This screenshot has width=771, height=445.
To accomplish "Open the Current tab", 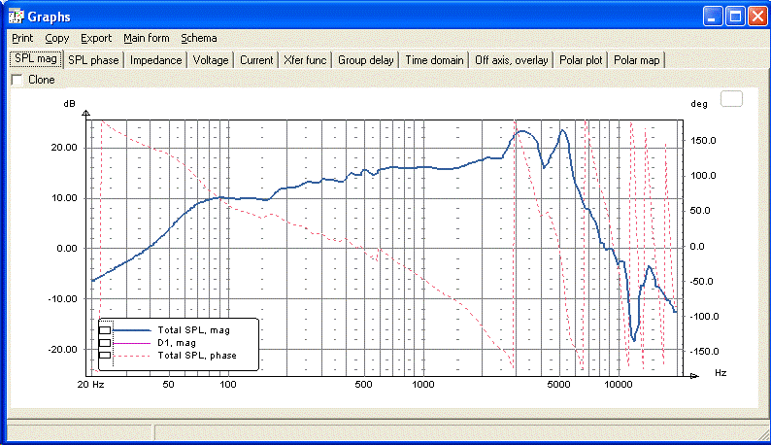I will pyautogui.click(x=256, y=60).
